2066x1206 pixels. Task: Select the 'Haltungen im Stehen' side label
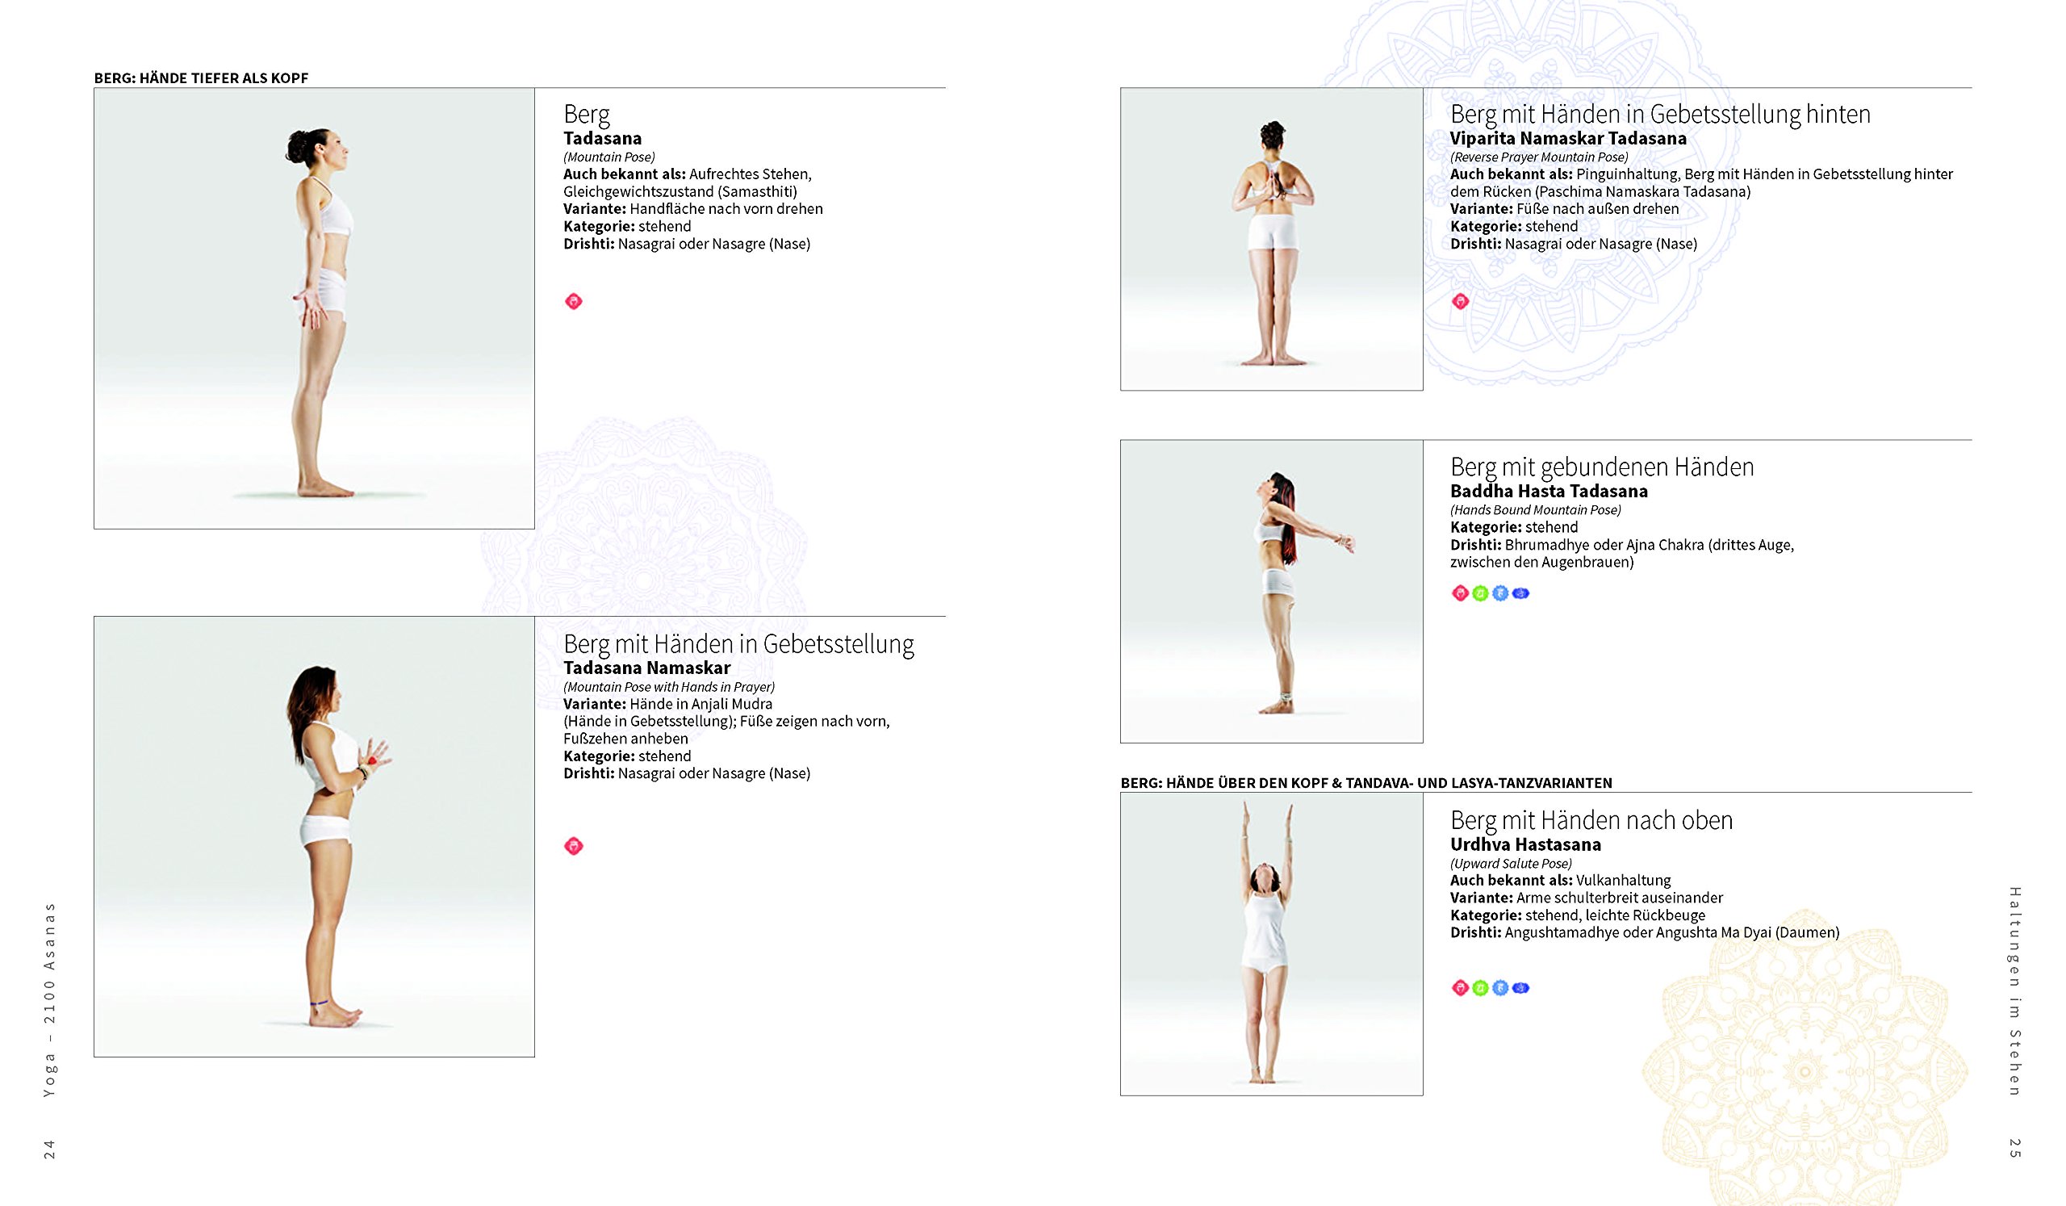(2015, 990)
